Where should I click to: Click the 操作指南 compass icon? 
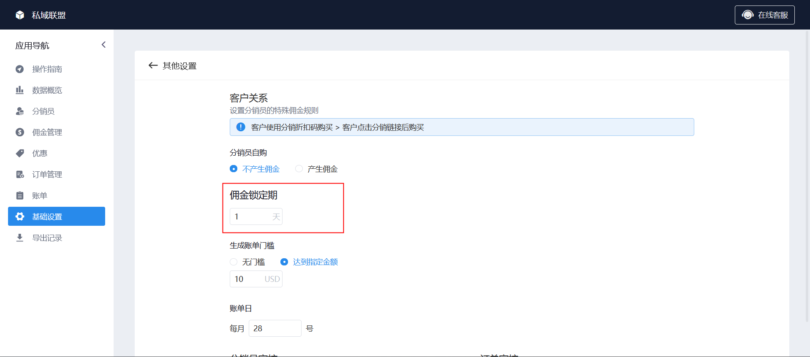pyautogui.click(x=20, y=69)
